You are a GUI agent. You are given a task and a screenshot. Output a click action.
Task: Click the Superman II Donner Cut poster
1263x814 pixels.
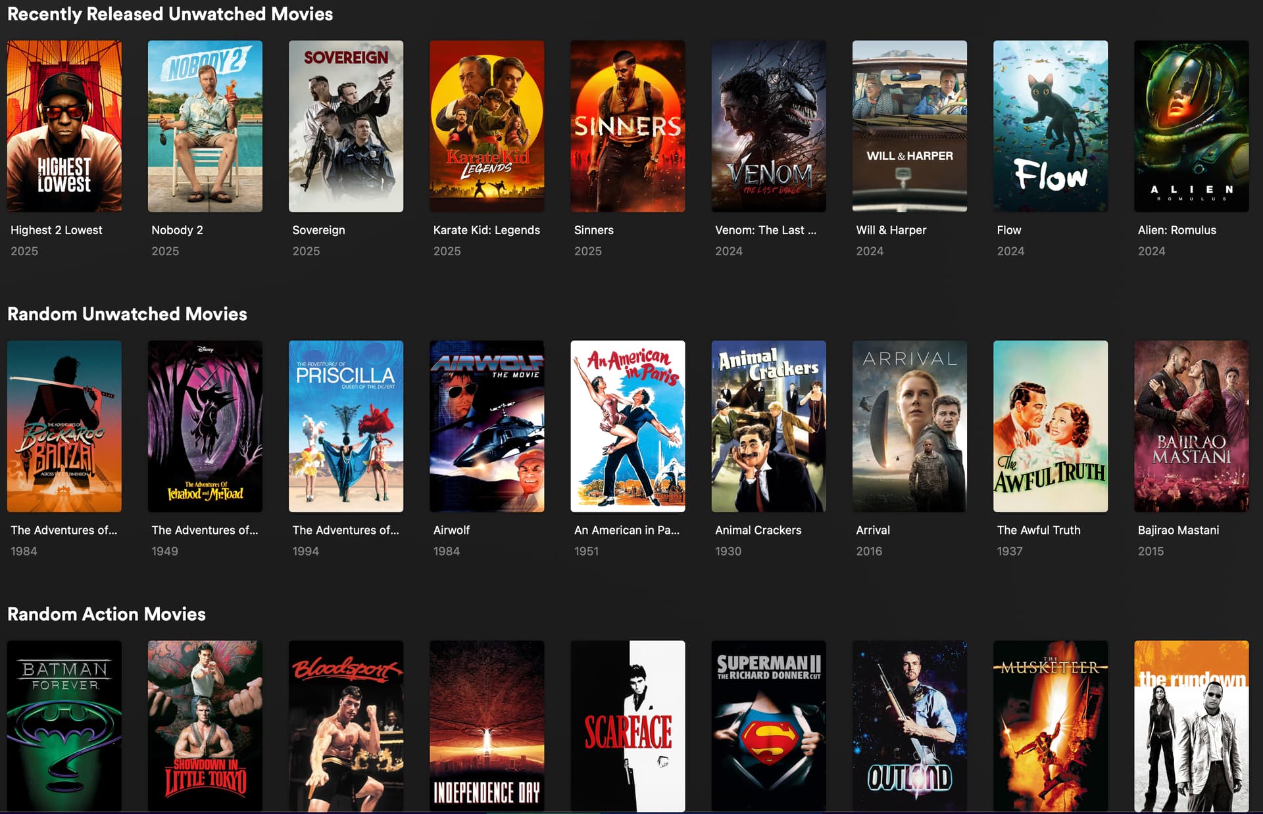click(768, 726)
